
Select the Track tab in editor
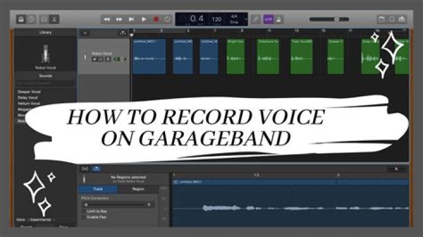pos(98,189)
